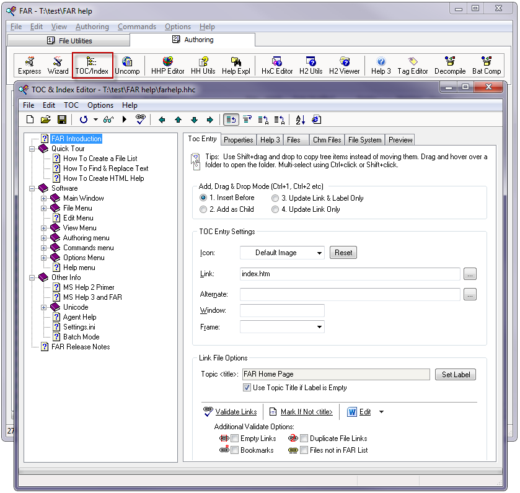This screenshot has width=520, height=493.
Task: Select FAR Release Notes in the tree
Action: coord(80,347)
